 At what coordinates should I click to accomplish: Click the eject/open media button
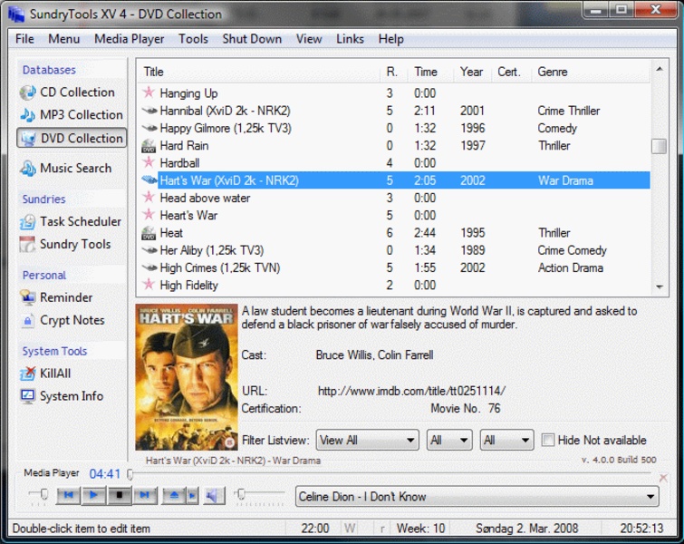point(174,495)
